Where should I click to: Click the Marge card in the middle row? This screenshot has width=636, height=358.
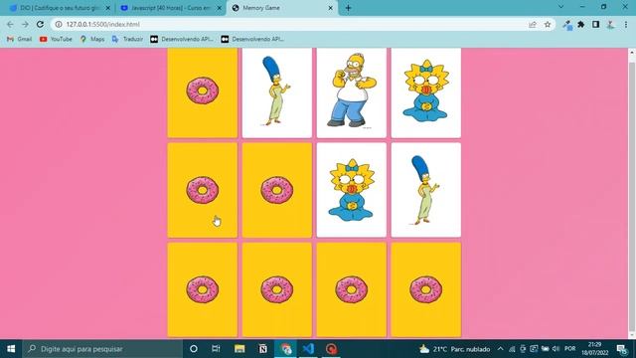click(426, 190)
